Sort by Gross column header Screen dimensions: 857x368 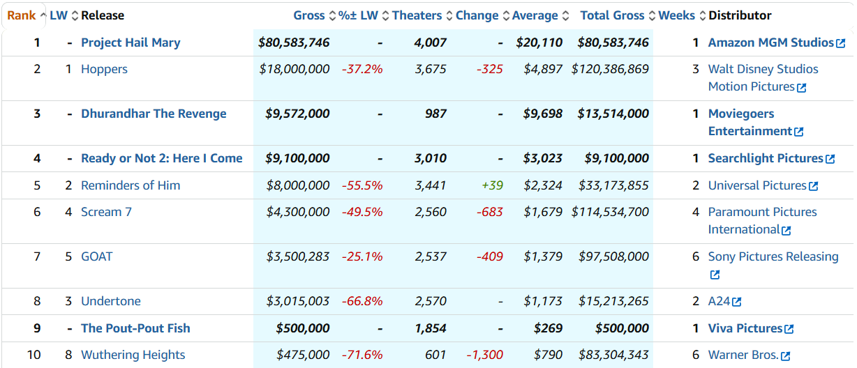pos(309,15)
